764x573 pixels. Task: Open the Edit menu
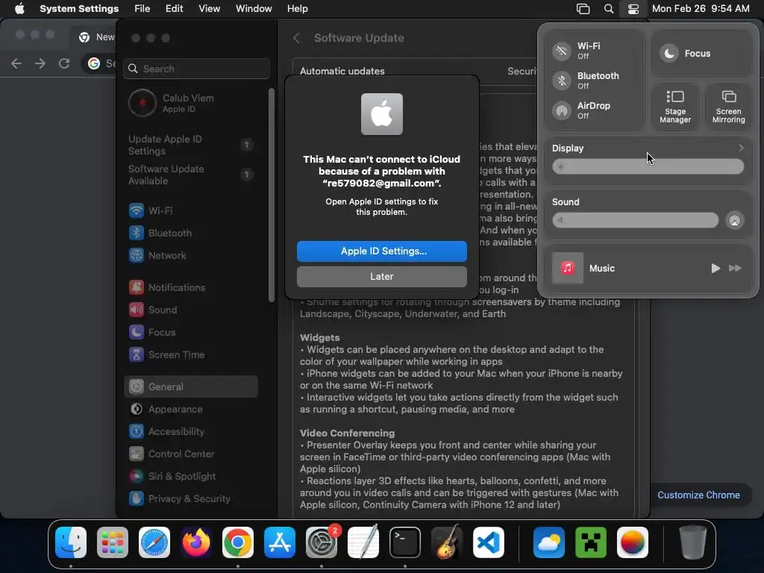pyautogui.click(x=174, y=9)
